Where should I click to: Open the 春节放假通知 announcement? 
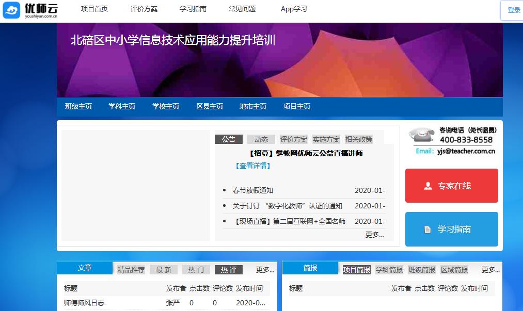coord(253,191)
